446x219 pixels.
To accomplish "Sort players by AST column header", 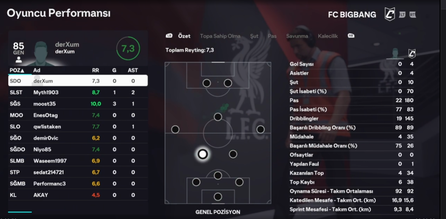I will click(x=133, y=70).
